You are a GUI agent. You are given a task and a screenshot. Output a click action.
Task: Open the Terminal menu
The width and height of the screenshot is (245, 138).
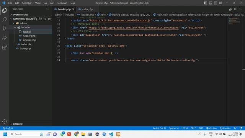click(62, 3)
